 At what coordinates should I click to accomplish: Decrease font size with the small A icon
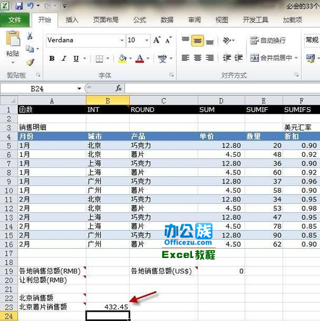pos(168,40)
